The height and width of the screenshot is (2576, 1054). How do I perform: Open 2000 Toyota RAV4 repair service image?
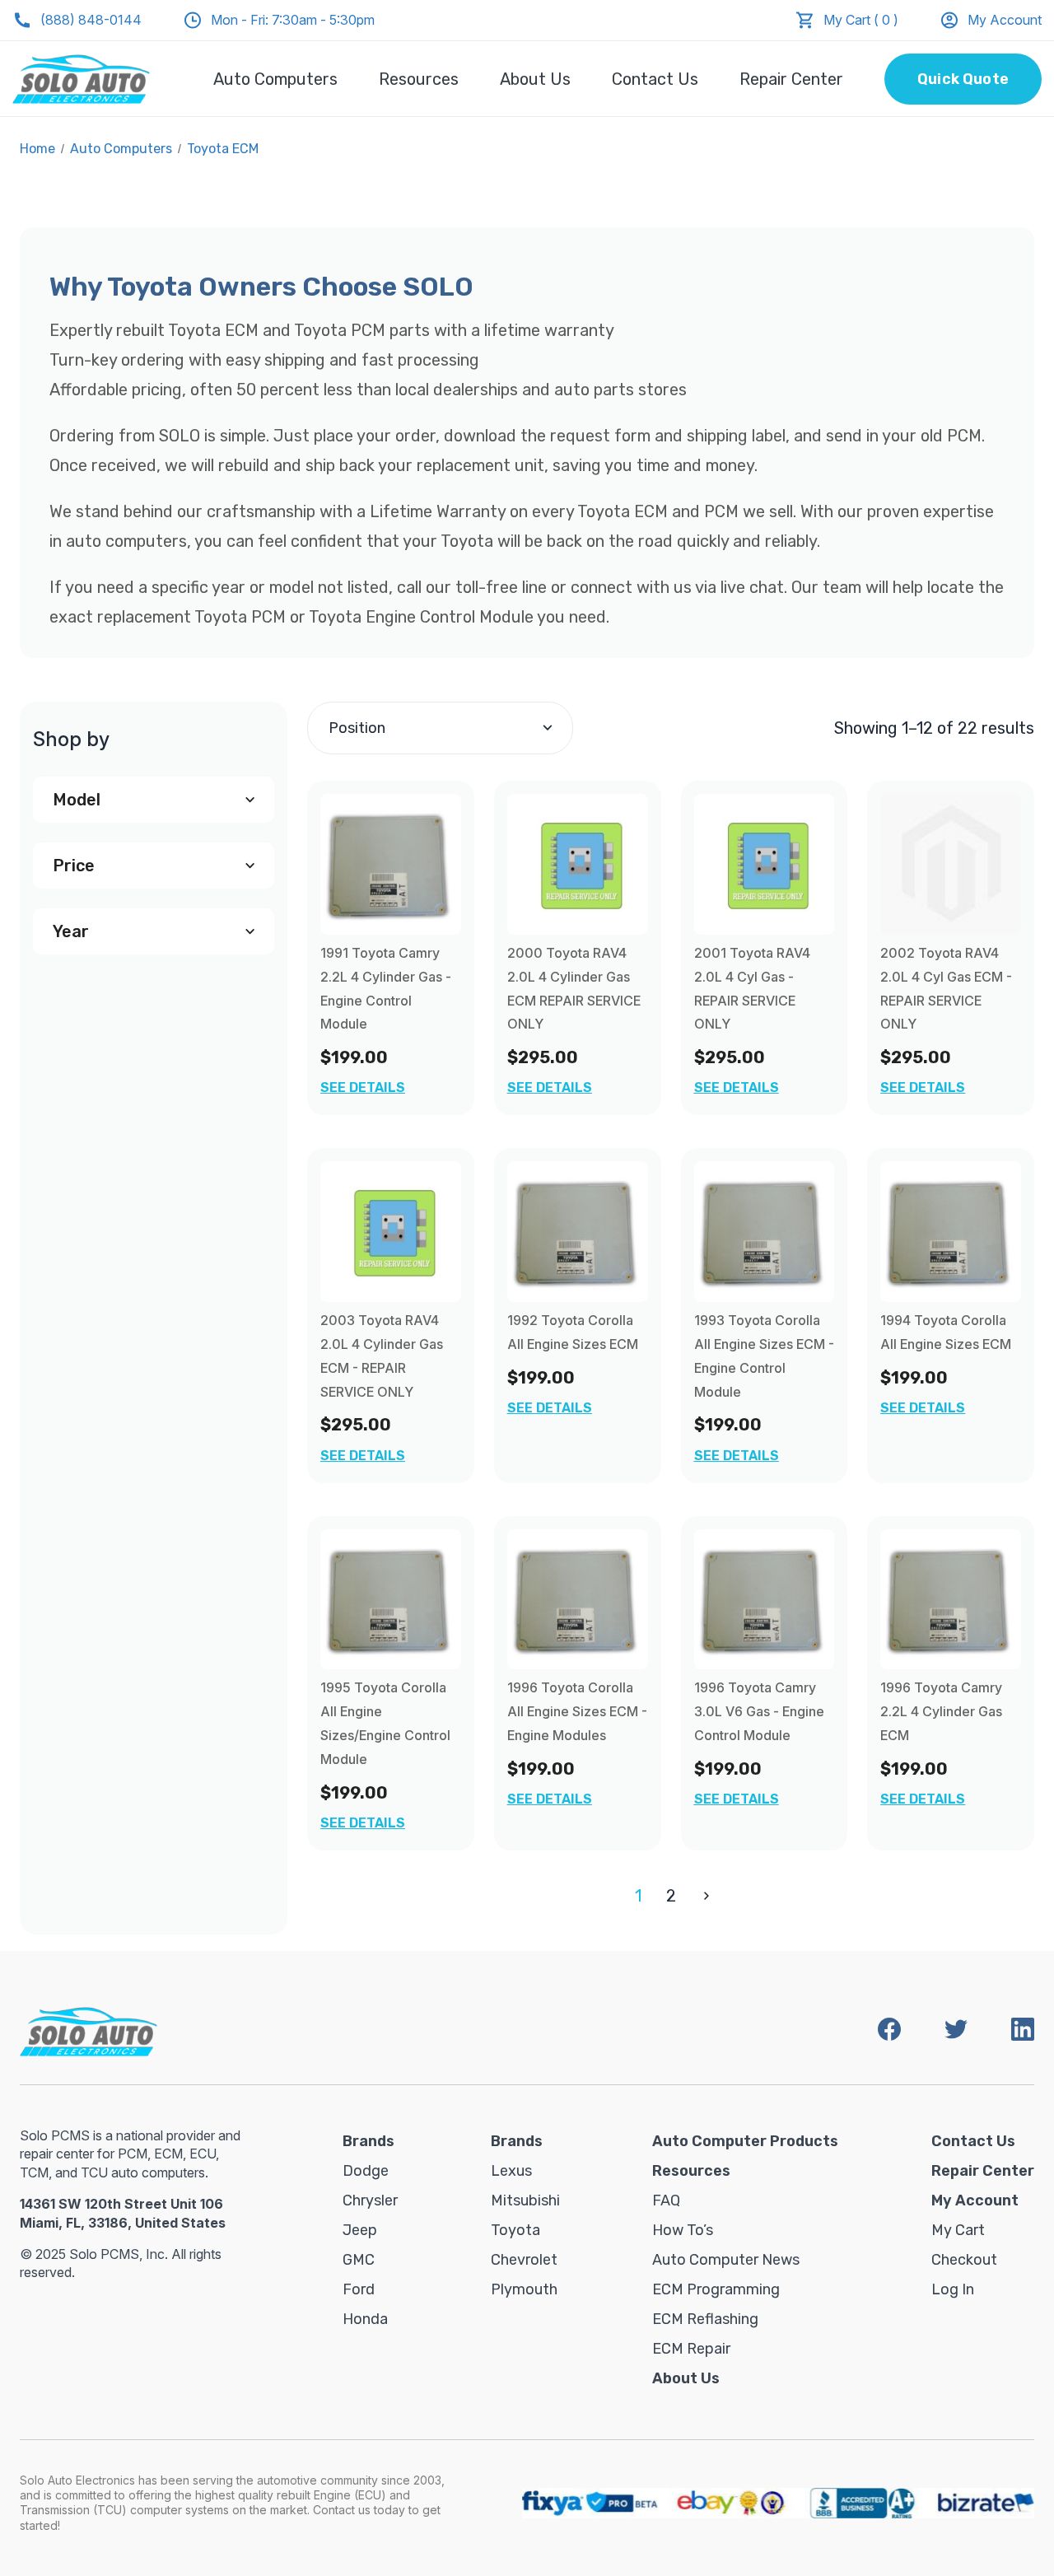point(577,864)
